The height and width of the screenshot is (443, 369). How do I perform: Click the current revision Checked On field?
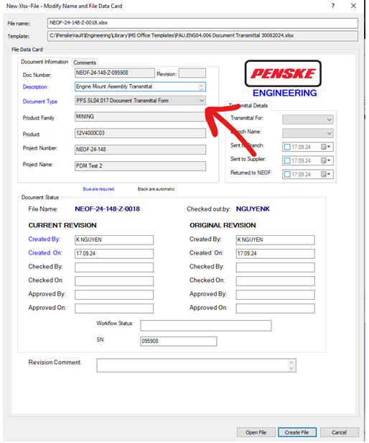pos(114,280)
